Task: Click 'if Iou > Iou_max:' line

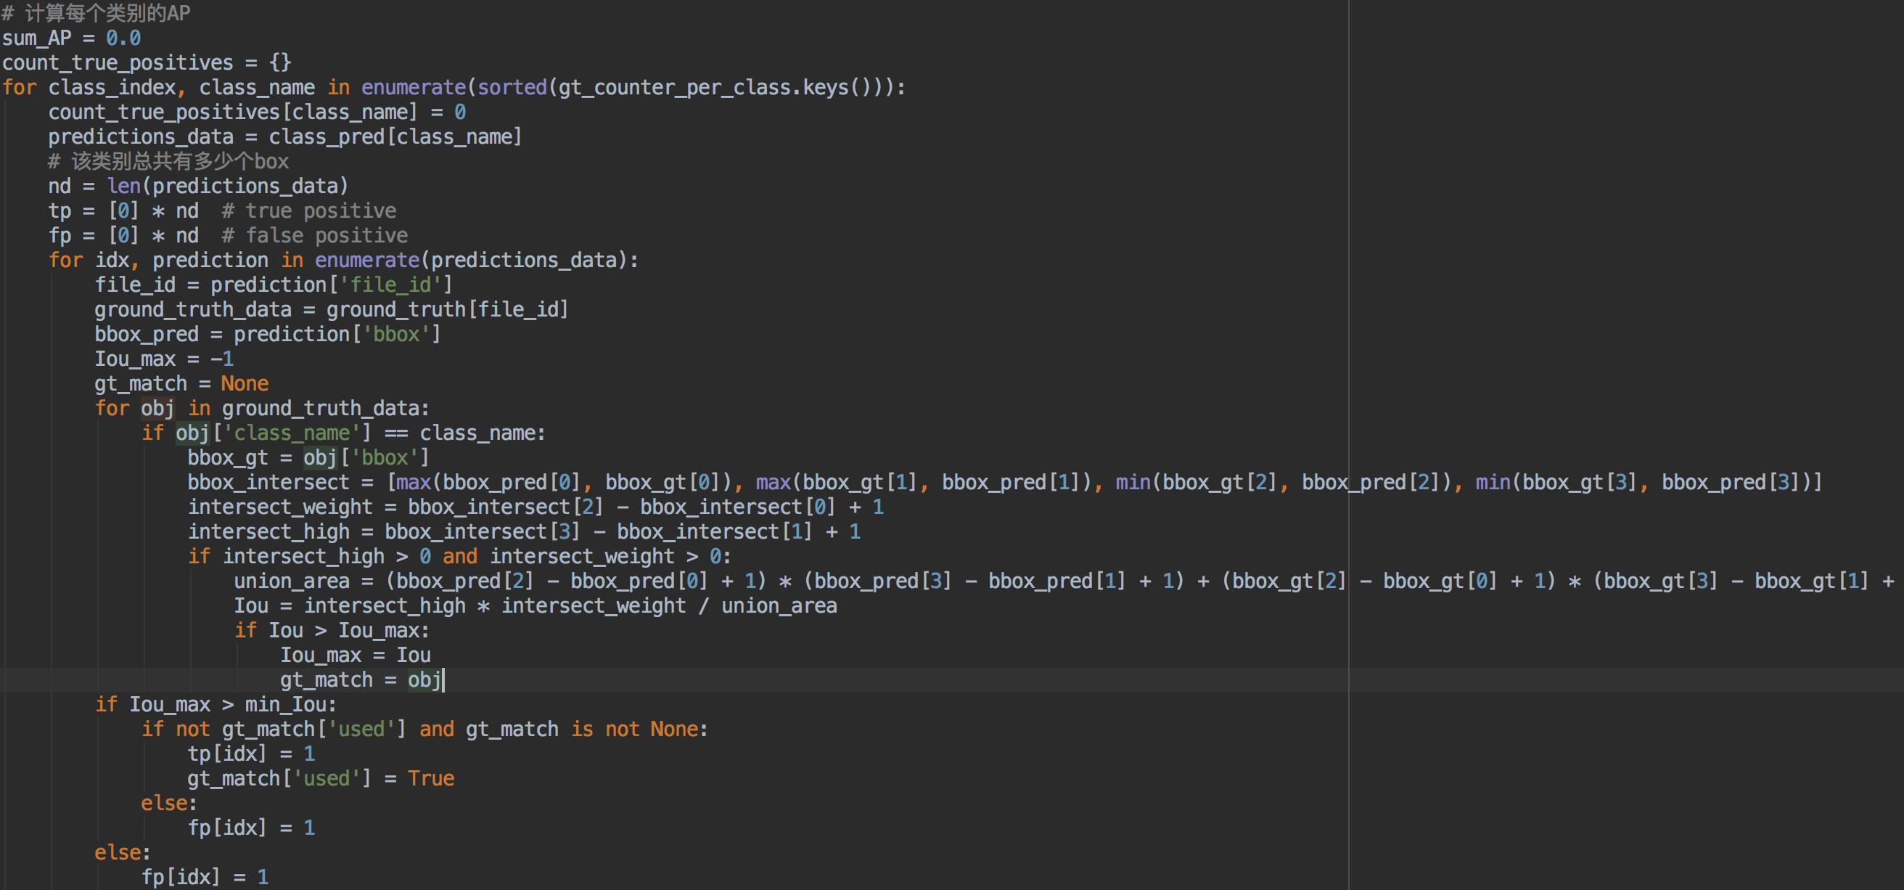Action: (x=332, y=630)
